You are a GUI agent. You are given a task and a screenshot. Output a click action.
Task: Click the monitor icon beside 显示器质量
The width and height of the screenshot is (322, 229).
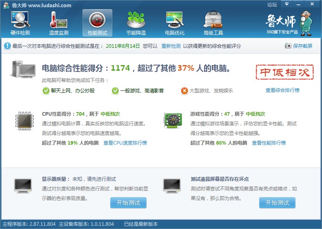tap(23, 186)
